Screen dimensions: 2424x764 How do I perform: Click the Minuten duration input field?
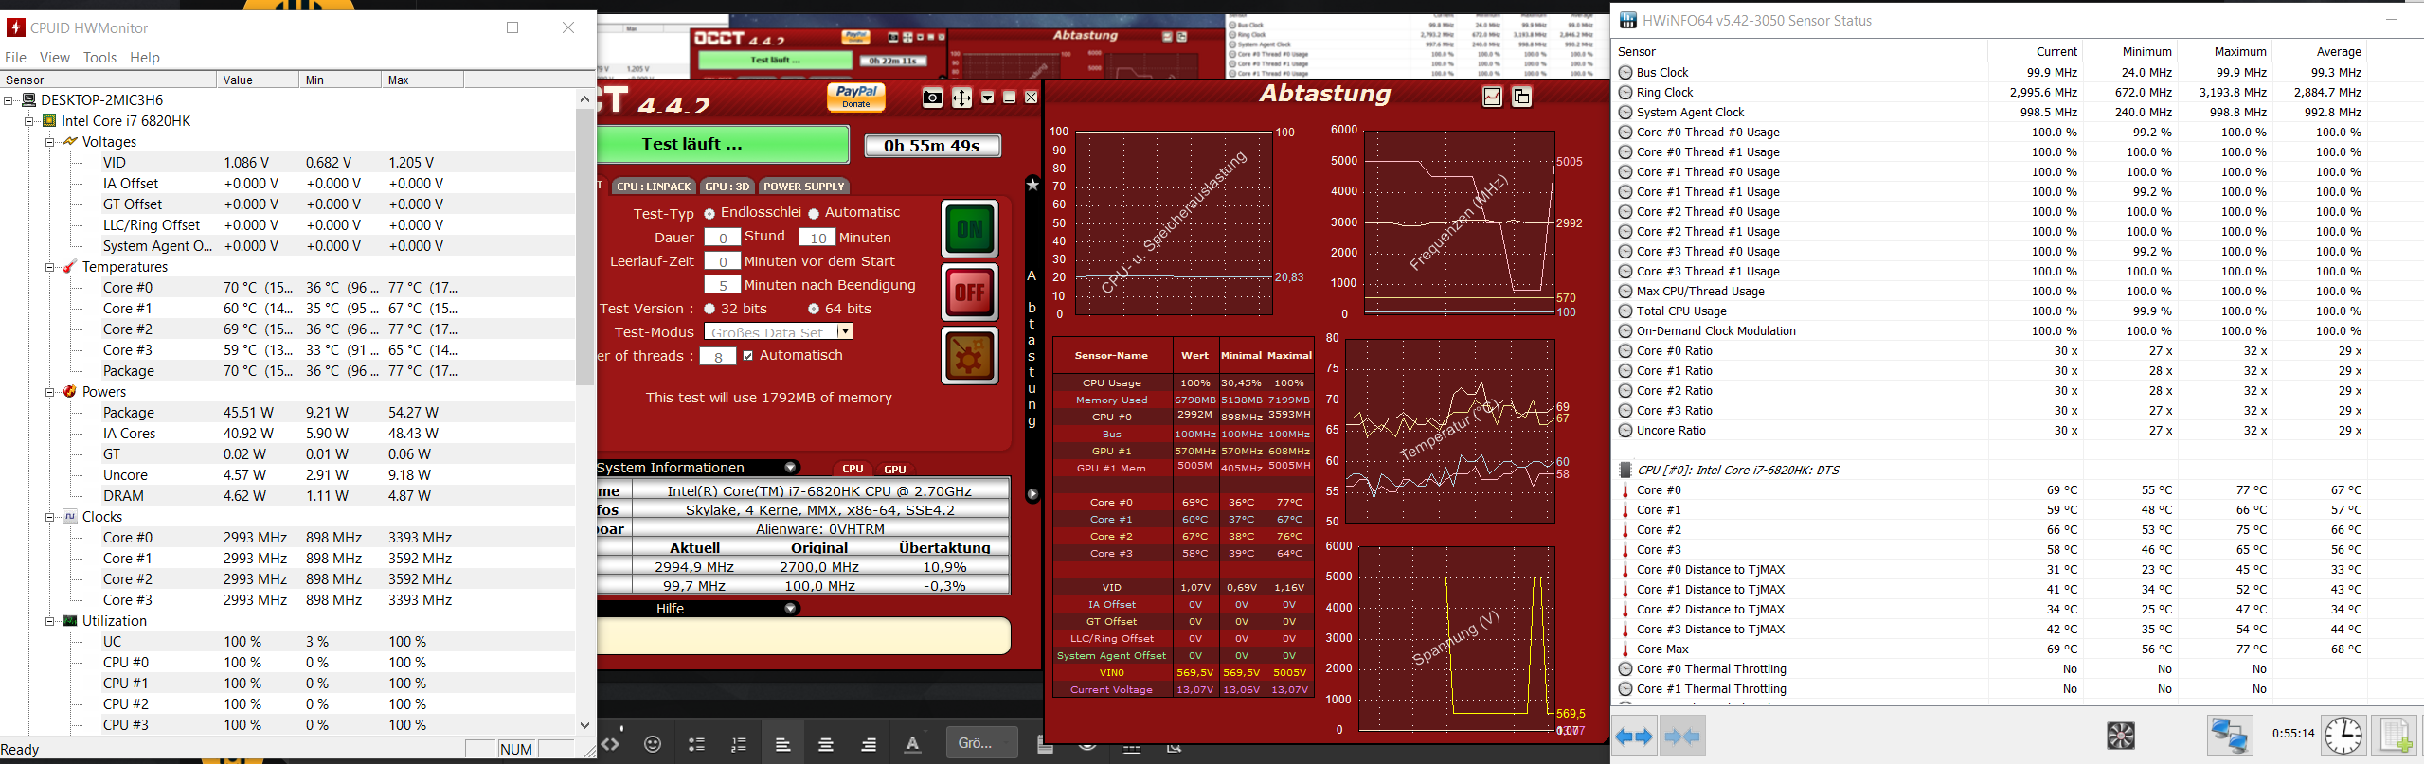click(817, 238)
